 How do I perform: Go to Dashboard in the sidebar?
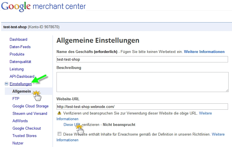18,39
